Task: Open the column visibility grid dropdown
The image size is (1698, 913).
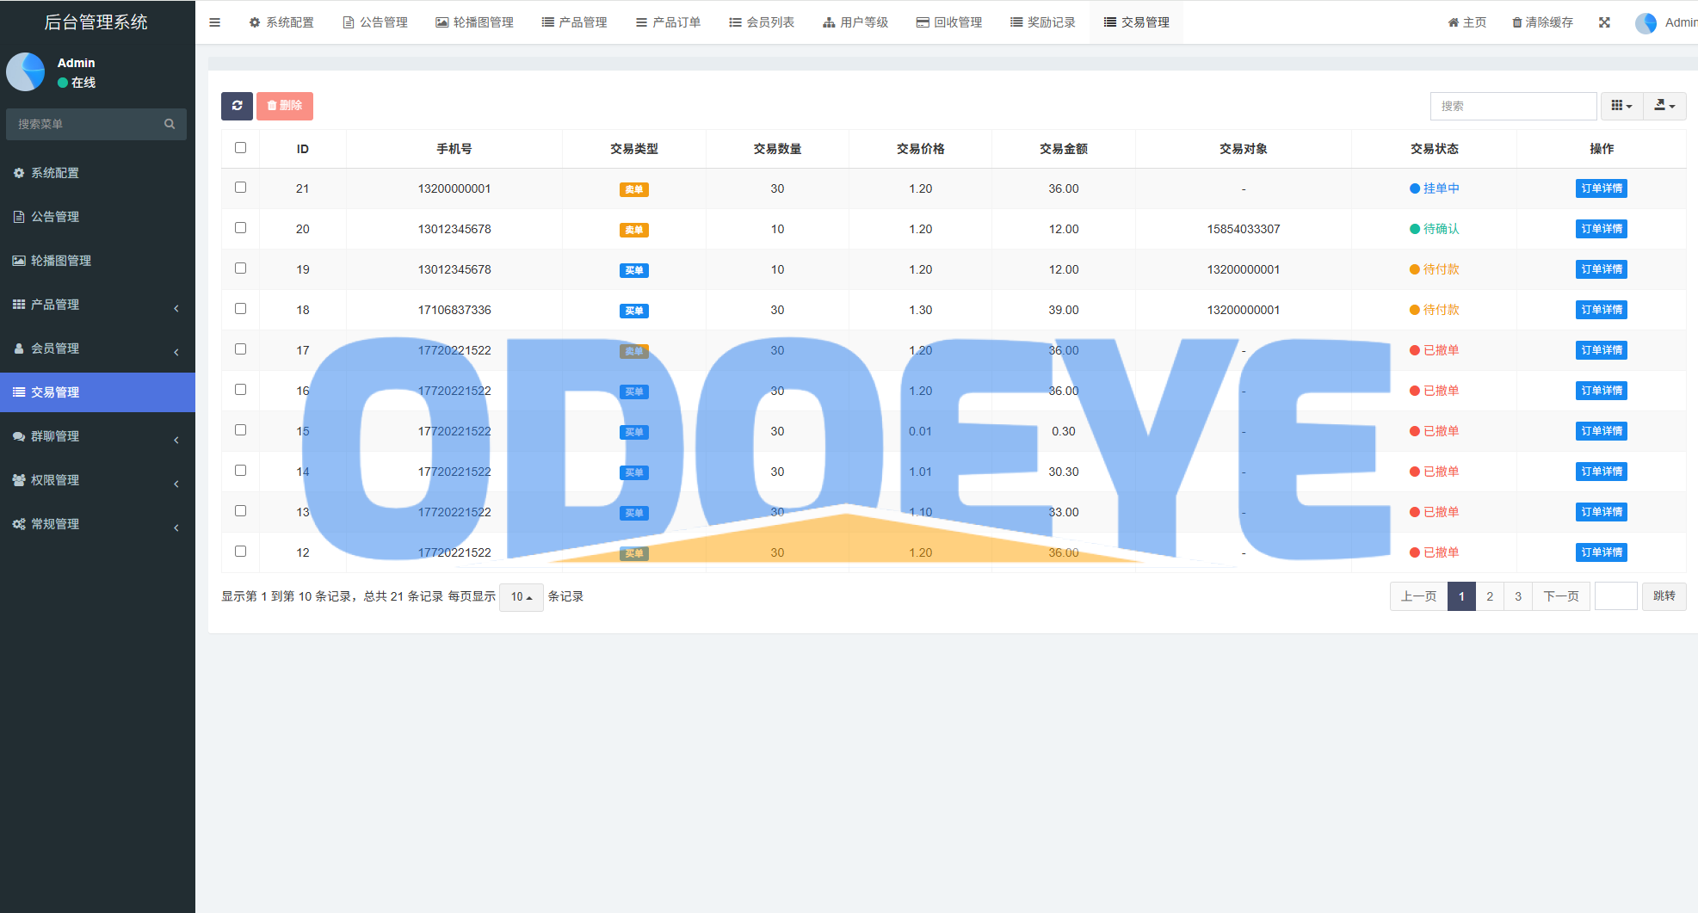Action: click(1621, 106)
